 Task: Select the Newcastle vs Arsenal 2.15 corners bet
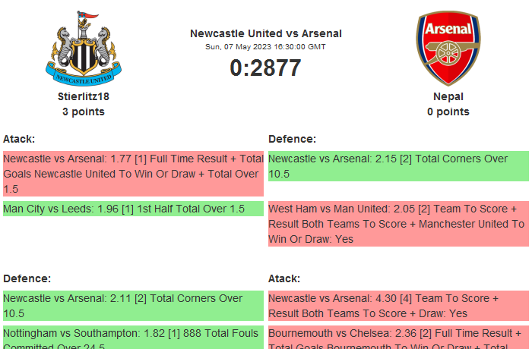pos(398,166)
